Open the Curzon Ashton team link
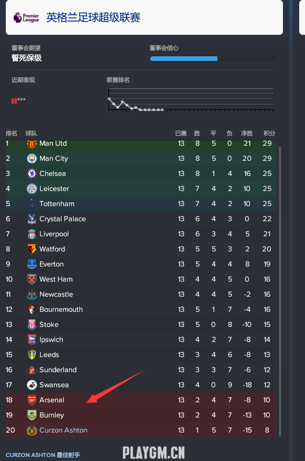The image size is (305, 461). tap(63, 430)
